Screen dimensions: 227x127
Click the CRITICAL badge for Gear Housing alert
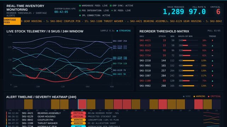(78, 116)
